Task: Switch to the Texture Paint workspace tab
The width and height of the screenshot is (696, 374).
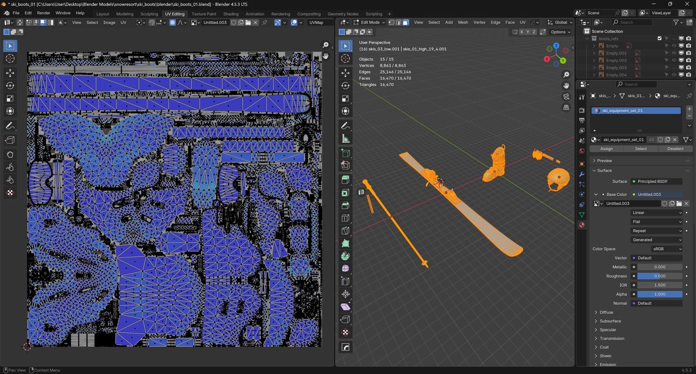Action: [x=204, y=14]
